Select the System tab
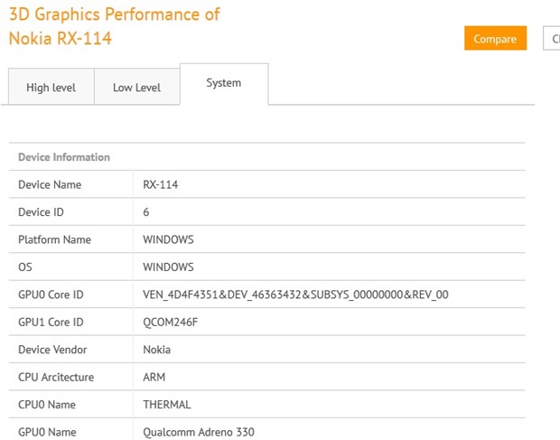560x440 pixels. 223,83
